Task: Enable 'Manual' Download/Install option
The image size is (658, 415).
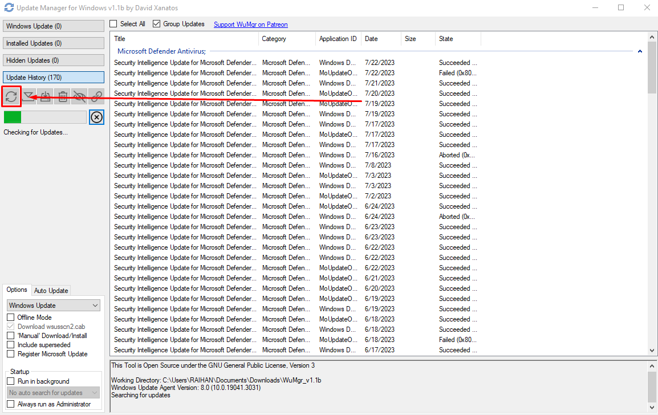Action: [11, 336]
